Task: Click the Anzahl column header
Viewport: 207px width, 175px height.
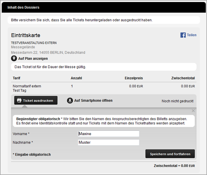Action: click(x=76, y=78)
